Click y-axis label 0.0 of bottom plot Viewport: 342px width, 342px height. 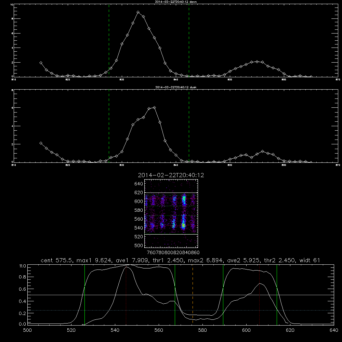point(23,324)
